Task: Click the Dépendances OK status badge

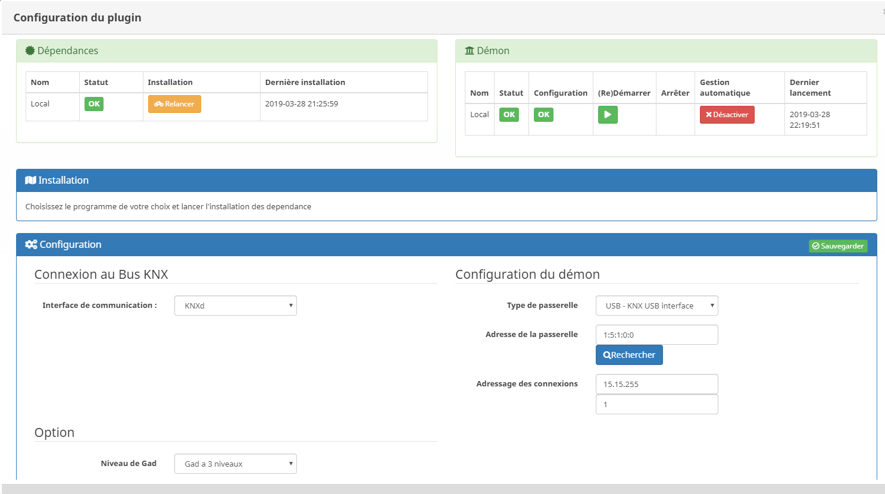Action: tap(94, 104)
